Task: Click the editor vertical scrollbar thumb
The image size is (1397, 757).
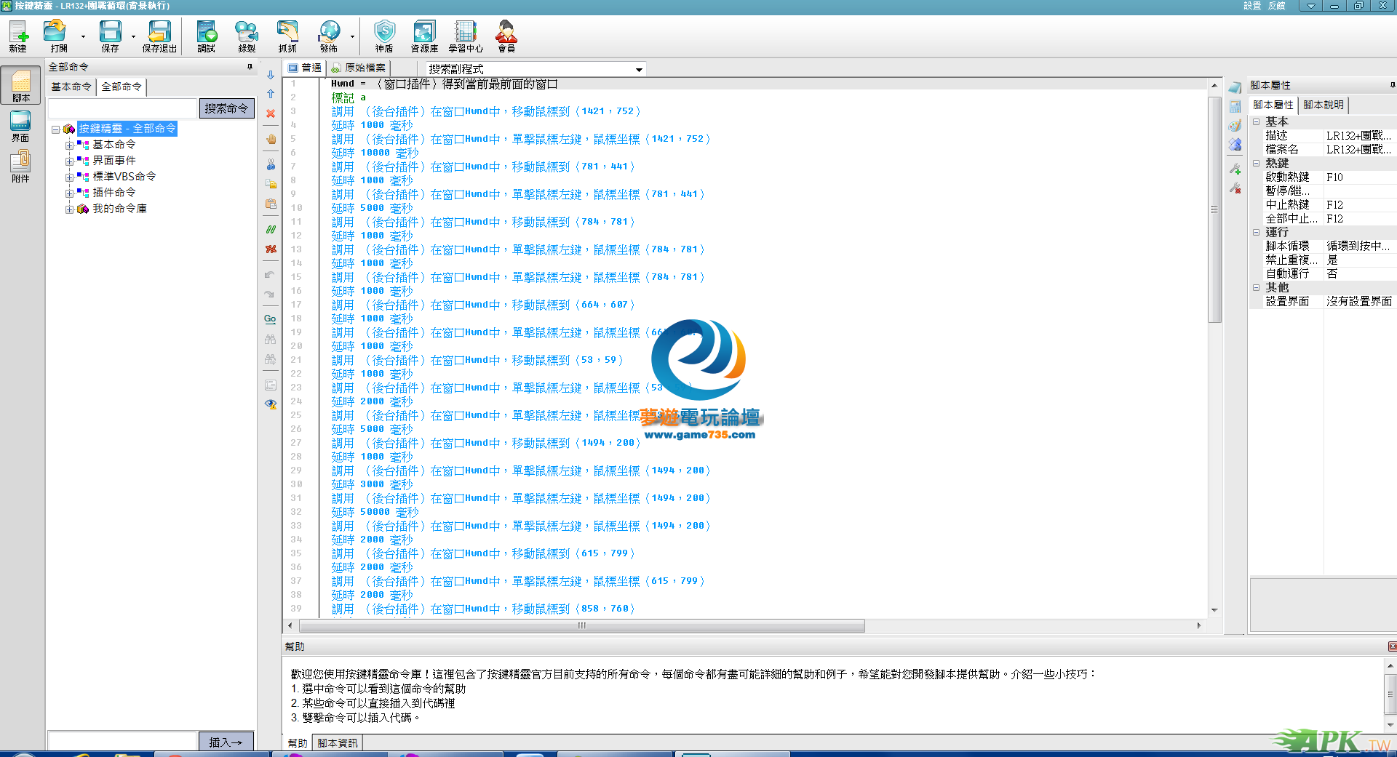Action: pyautogui.click(x=1214, y=209)
